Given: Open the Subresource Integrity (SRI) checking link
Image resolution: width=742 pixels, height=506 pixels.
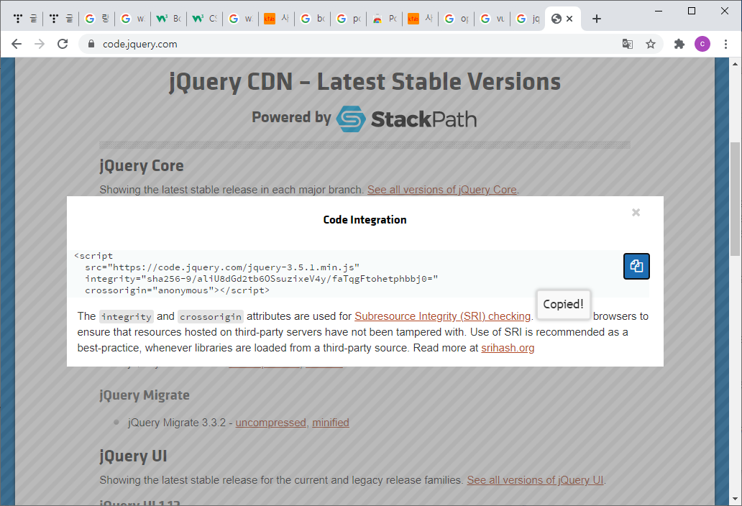Looking at the screenshot, I should pyautogui.click(x=442, y=316).
